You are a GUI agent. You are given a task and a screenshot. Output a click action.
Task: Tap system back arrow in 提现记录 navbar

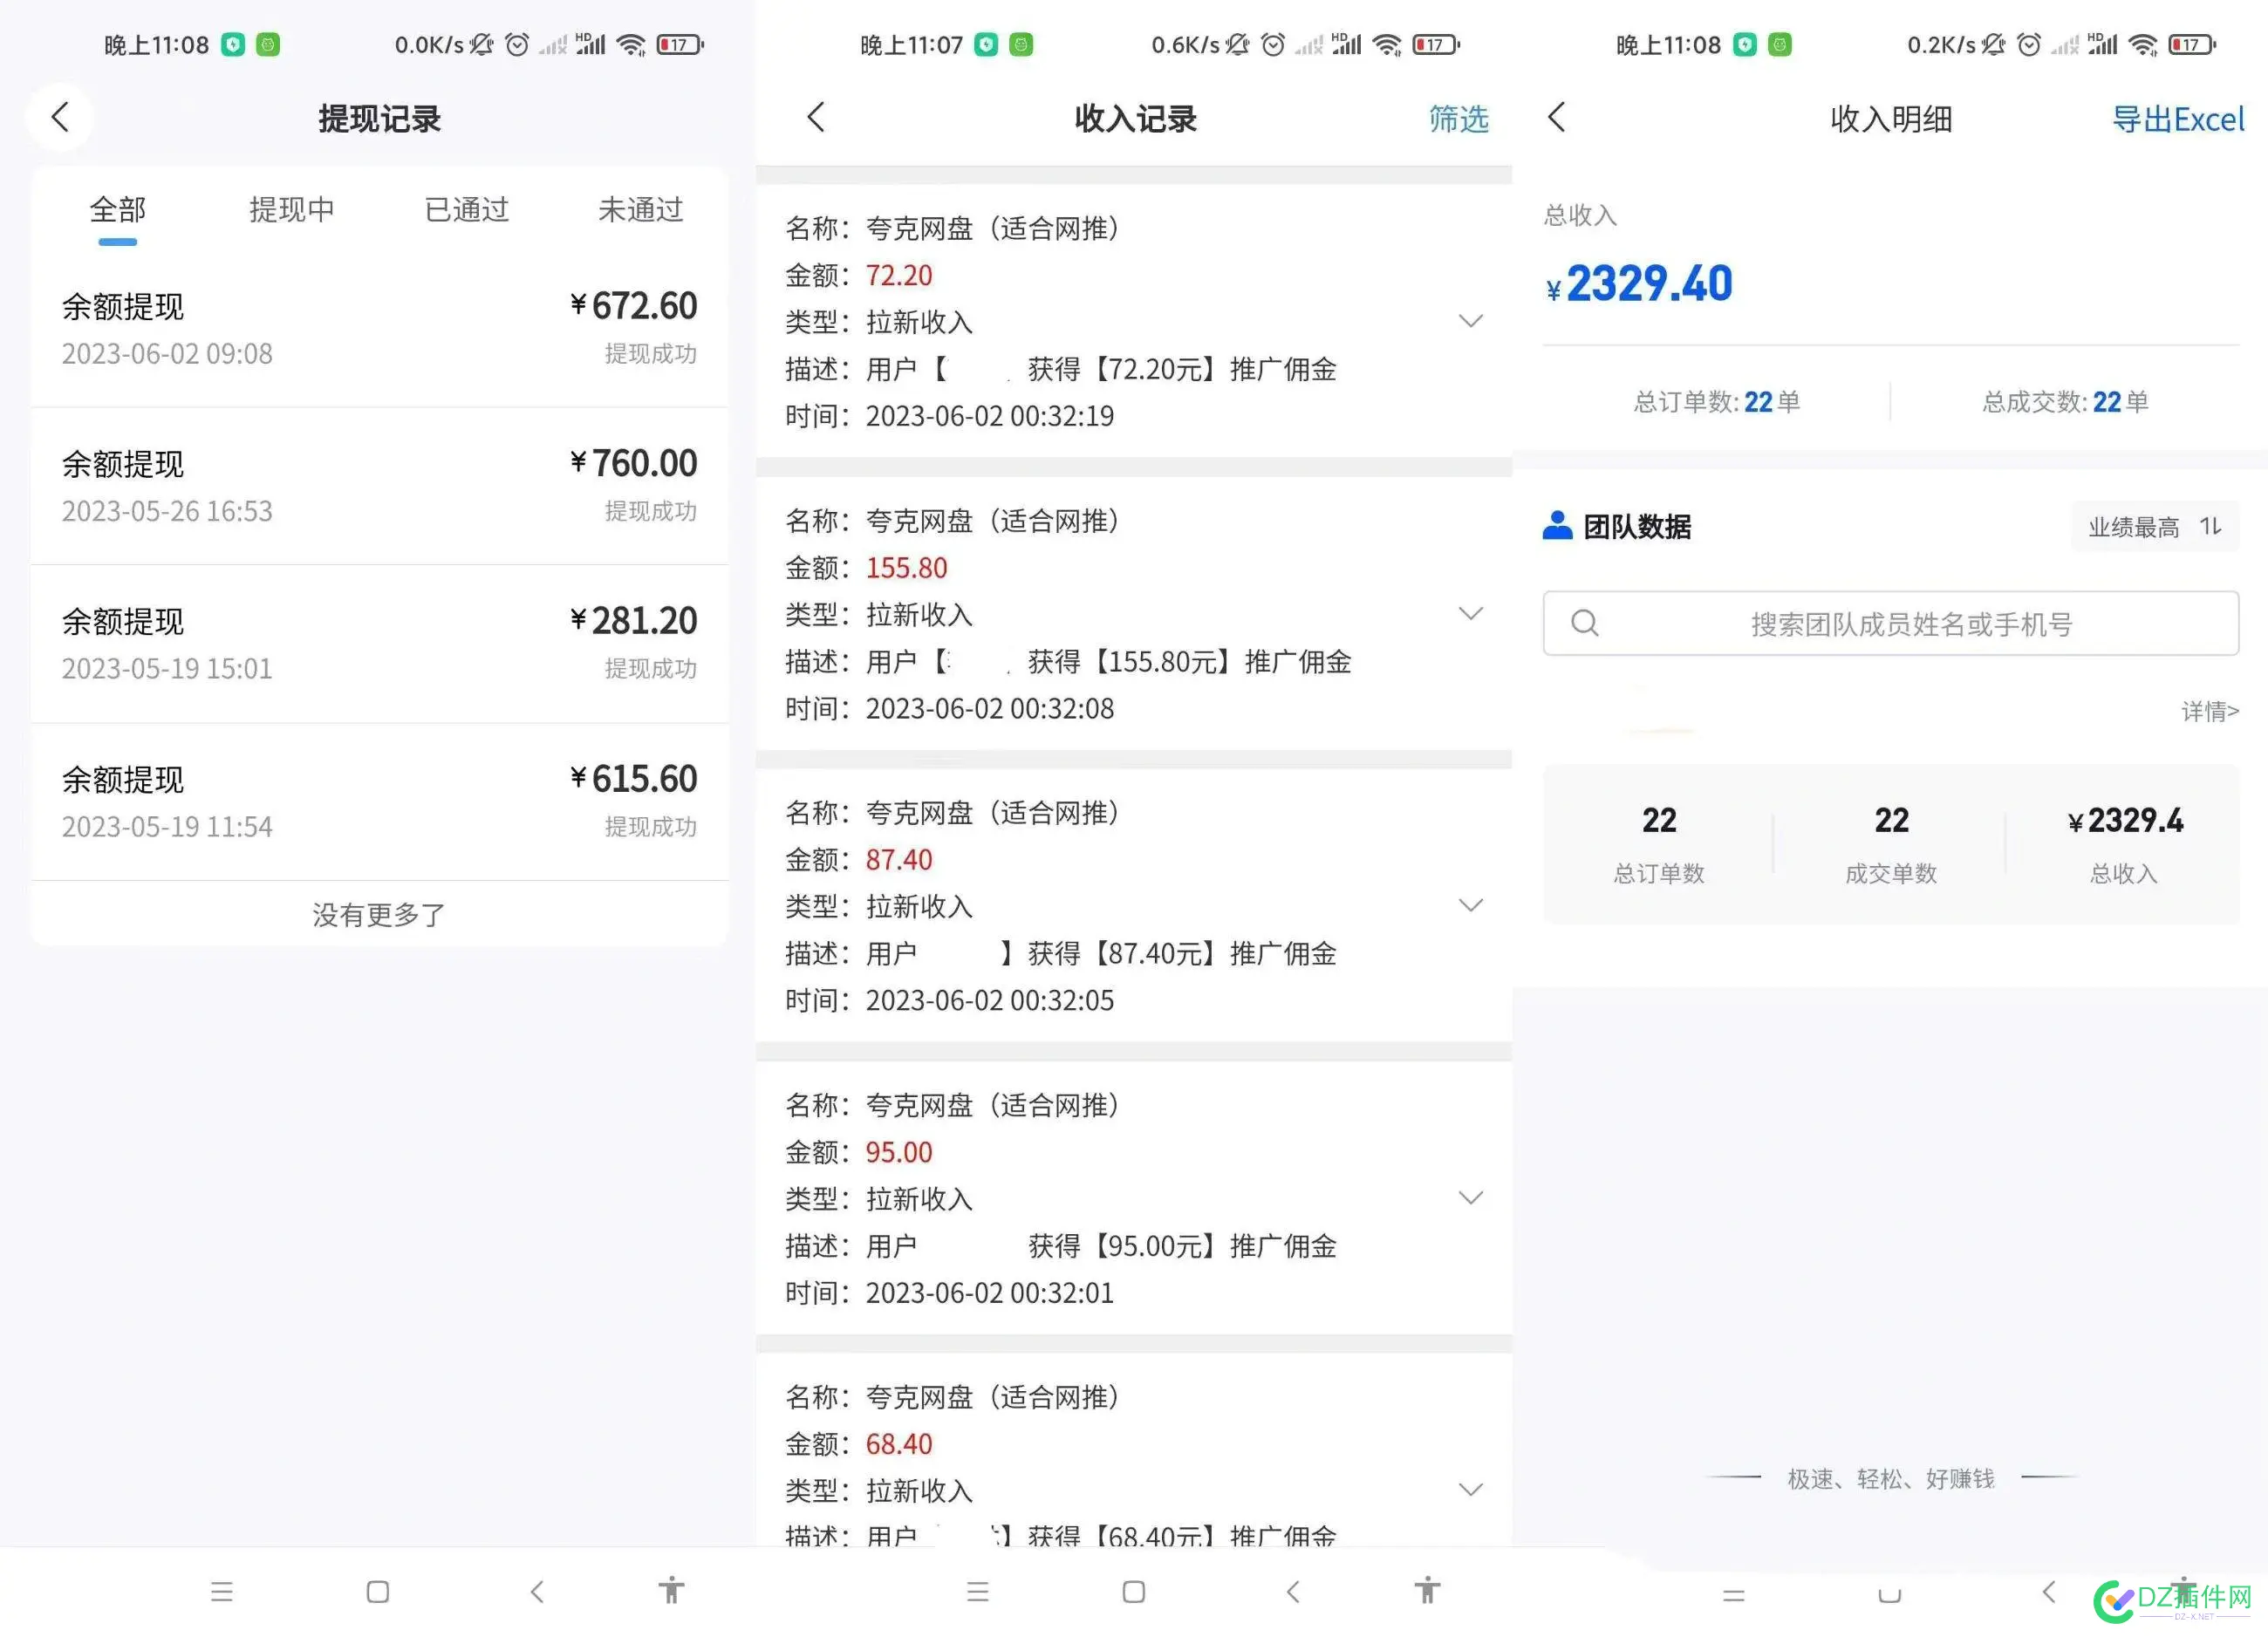(537, 1591)
